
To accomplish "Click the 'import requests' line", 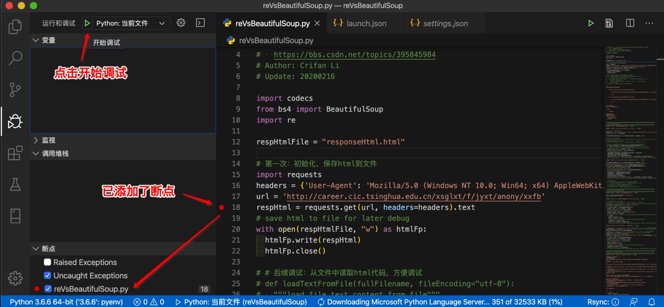I will pos(289,175).
